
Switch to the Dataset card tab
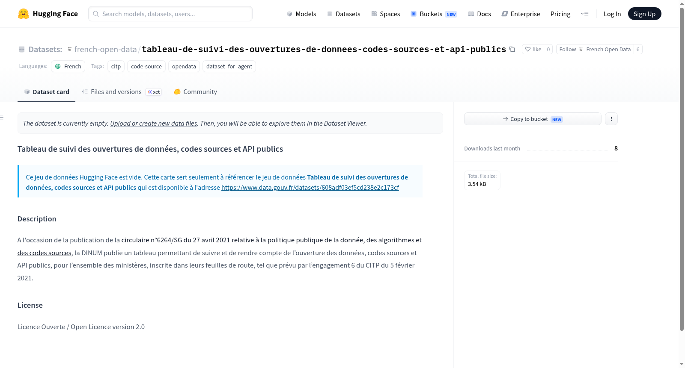pos(47,91)
